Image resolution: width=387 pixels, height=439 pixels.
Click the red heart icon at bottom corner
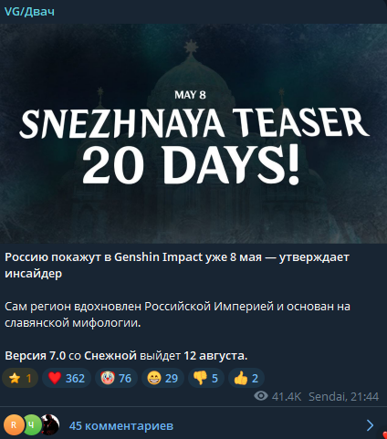coord(384,435)
